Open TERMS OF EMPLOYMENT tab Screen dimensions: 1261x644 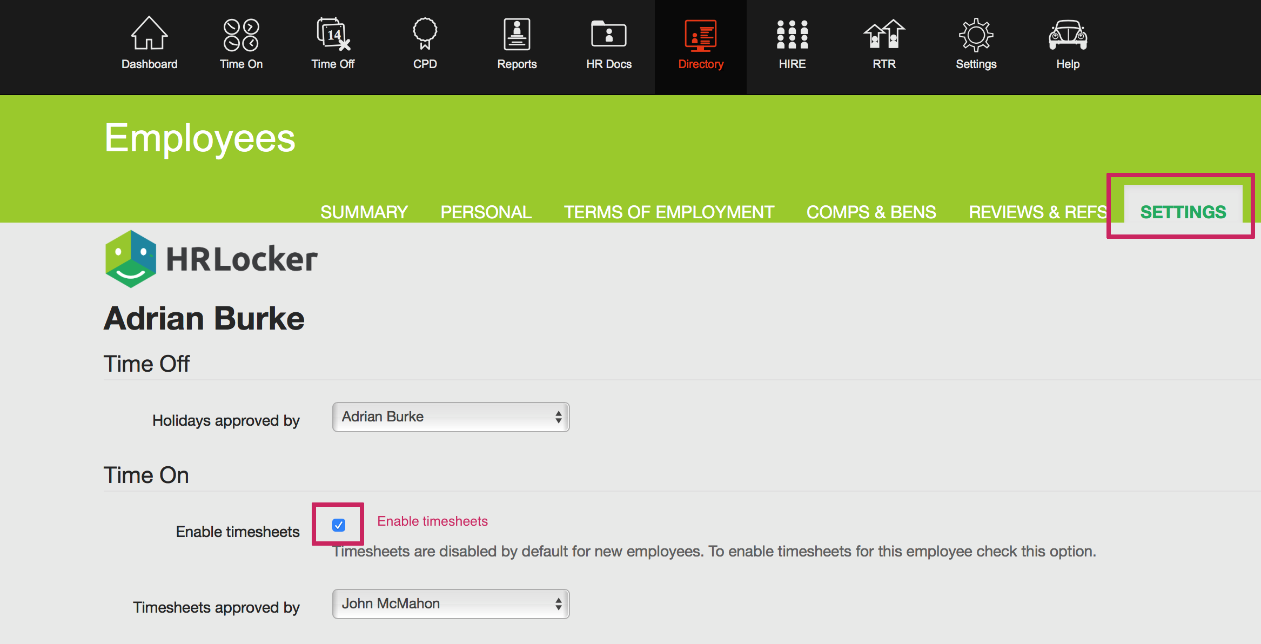(x=669, y=212)
